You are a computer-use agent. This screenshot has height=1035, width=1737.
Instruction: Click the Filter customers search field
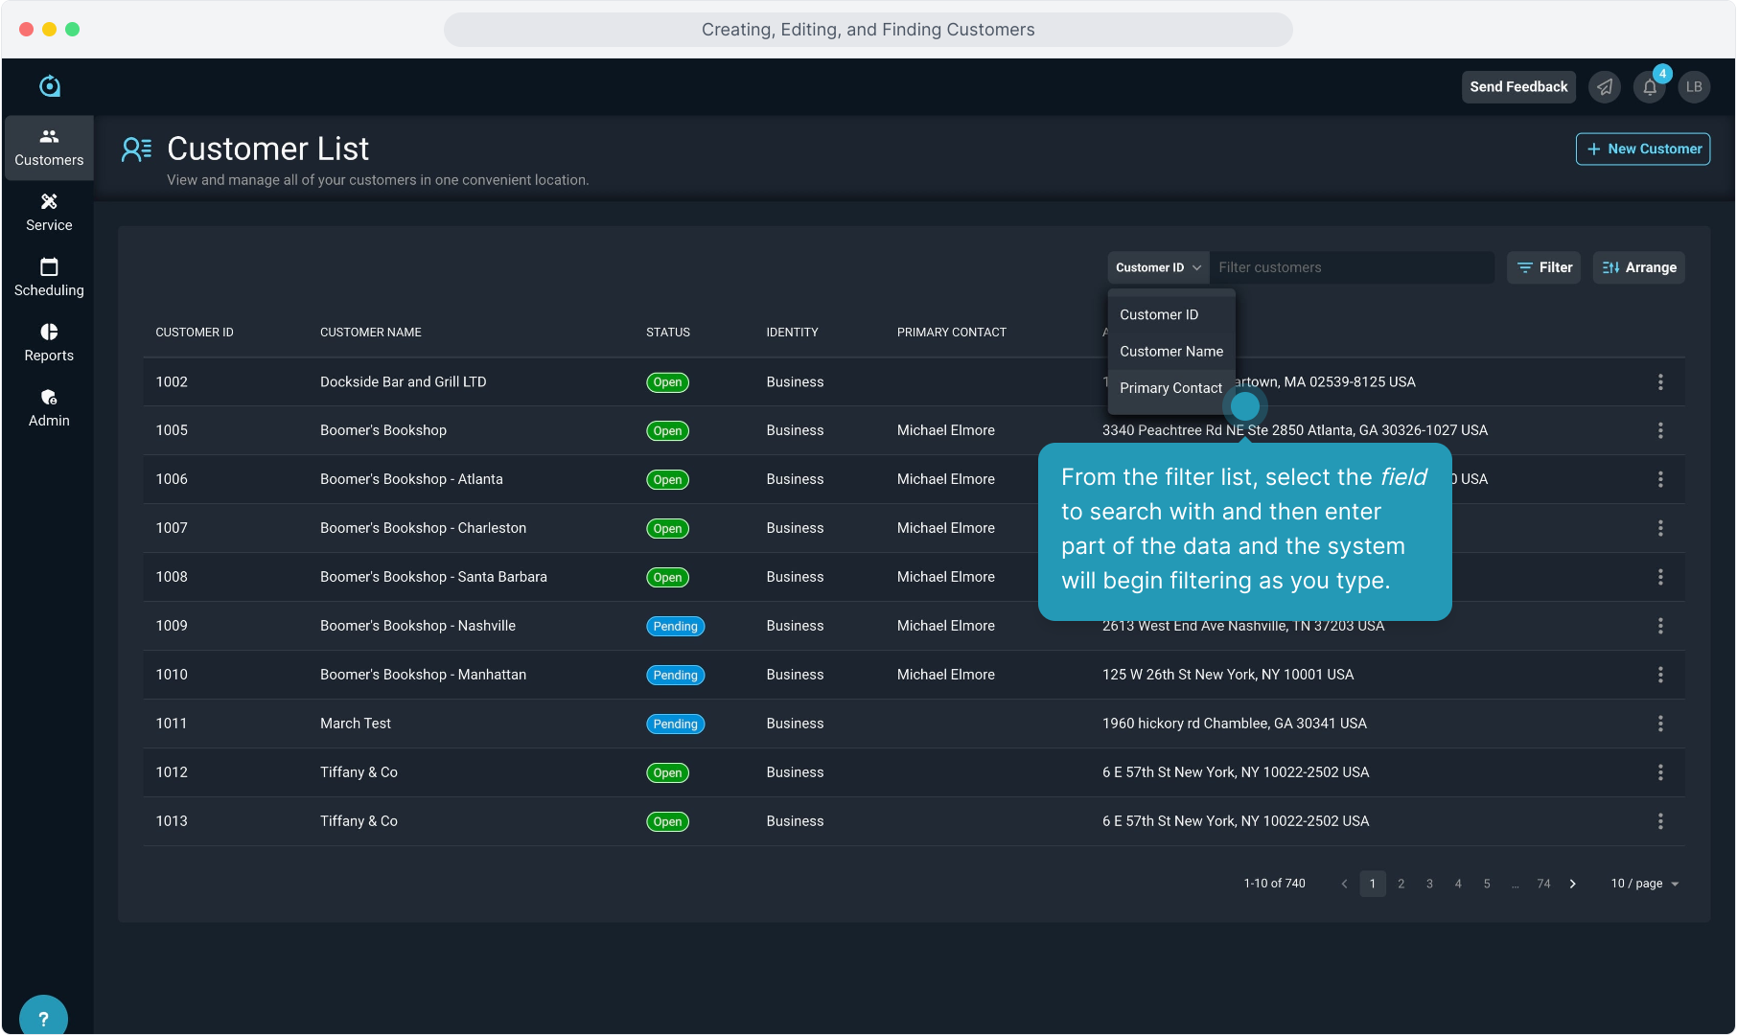point(1352,267)
